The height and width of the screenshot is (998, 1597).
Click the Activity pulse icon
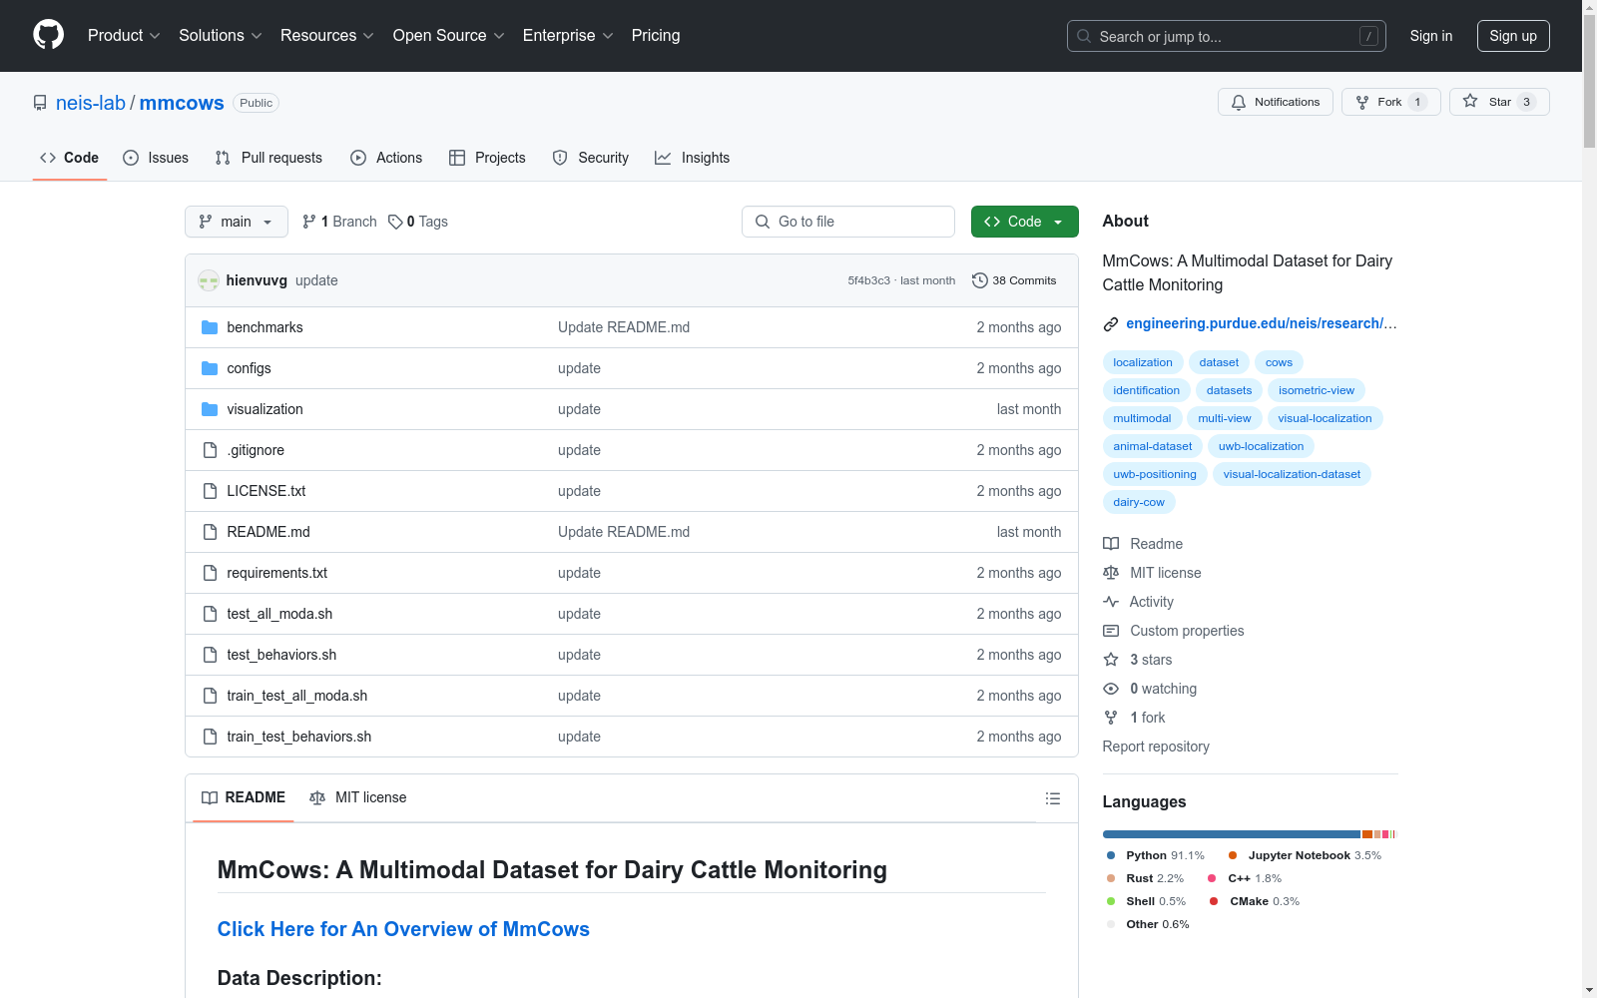point(1111,602)
